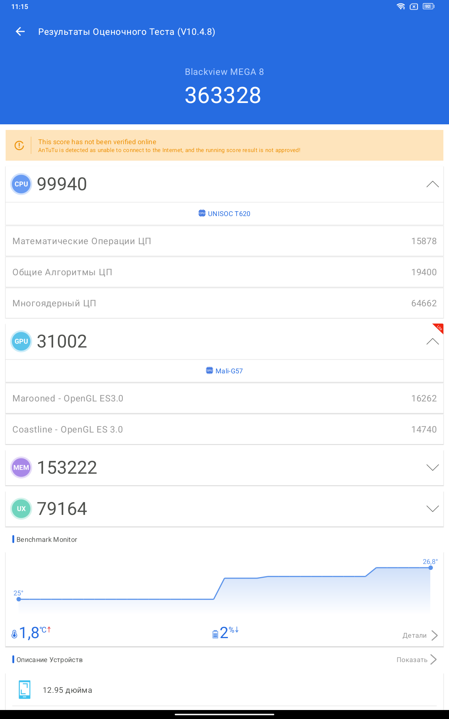Tap the GPU score badge icon
Image resolution: width=449 pixels, height=719 pixels.
(x=21, y=341)
